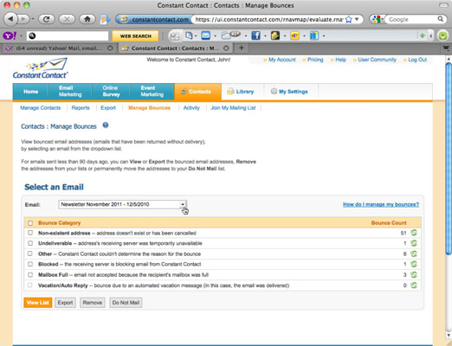Screen dimensions: 452x346
Task: Open the Online Survey tab
Action: coord(111,92)
